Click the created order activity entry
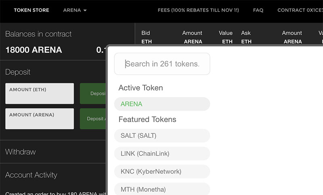The image size is (323, 195). (x=55, y=193)
